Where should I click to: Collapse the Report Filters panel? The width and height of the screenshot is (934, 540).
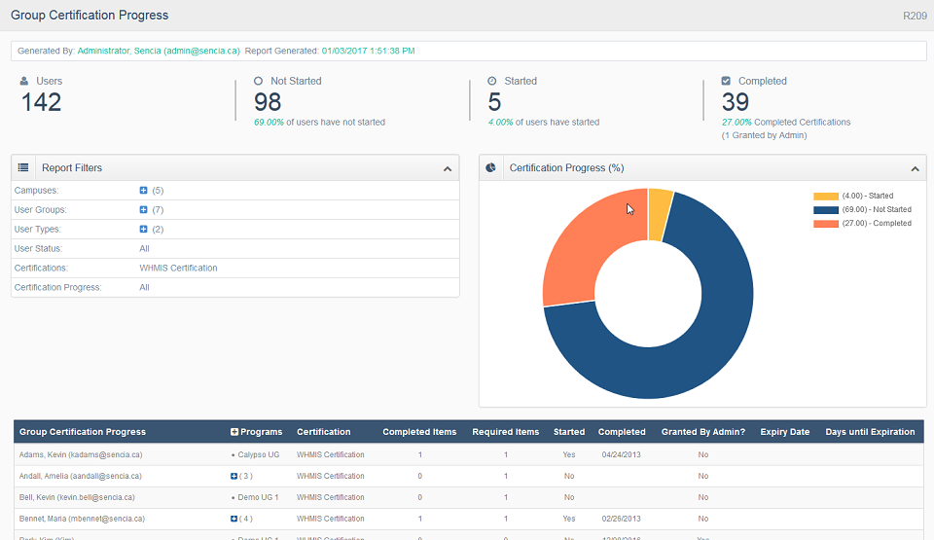tap(448, 169)
